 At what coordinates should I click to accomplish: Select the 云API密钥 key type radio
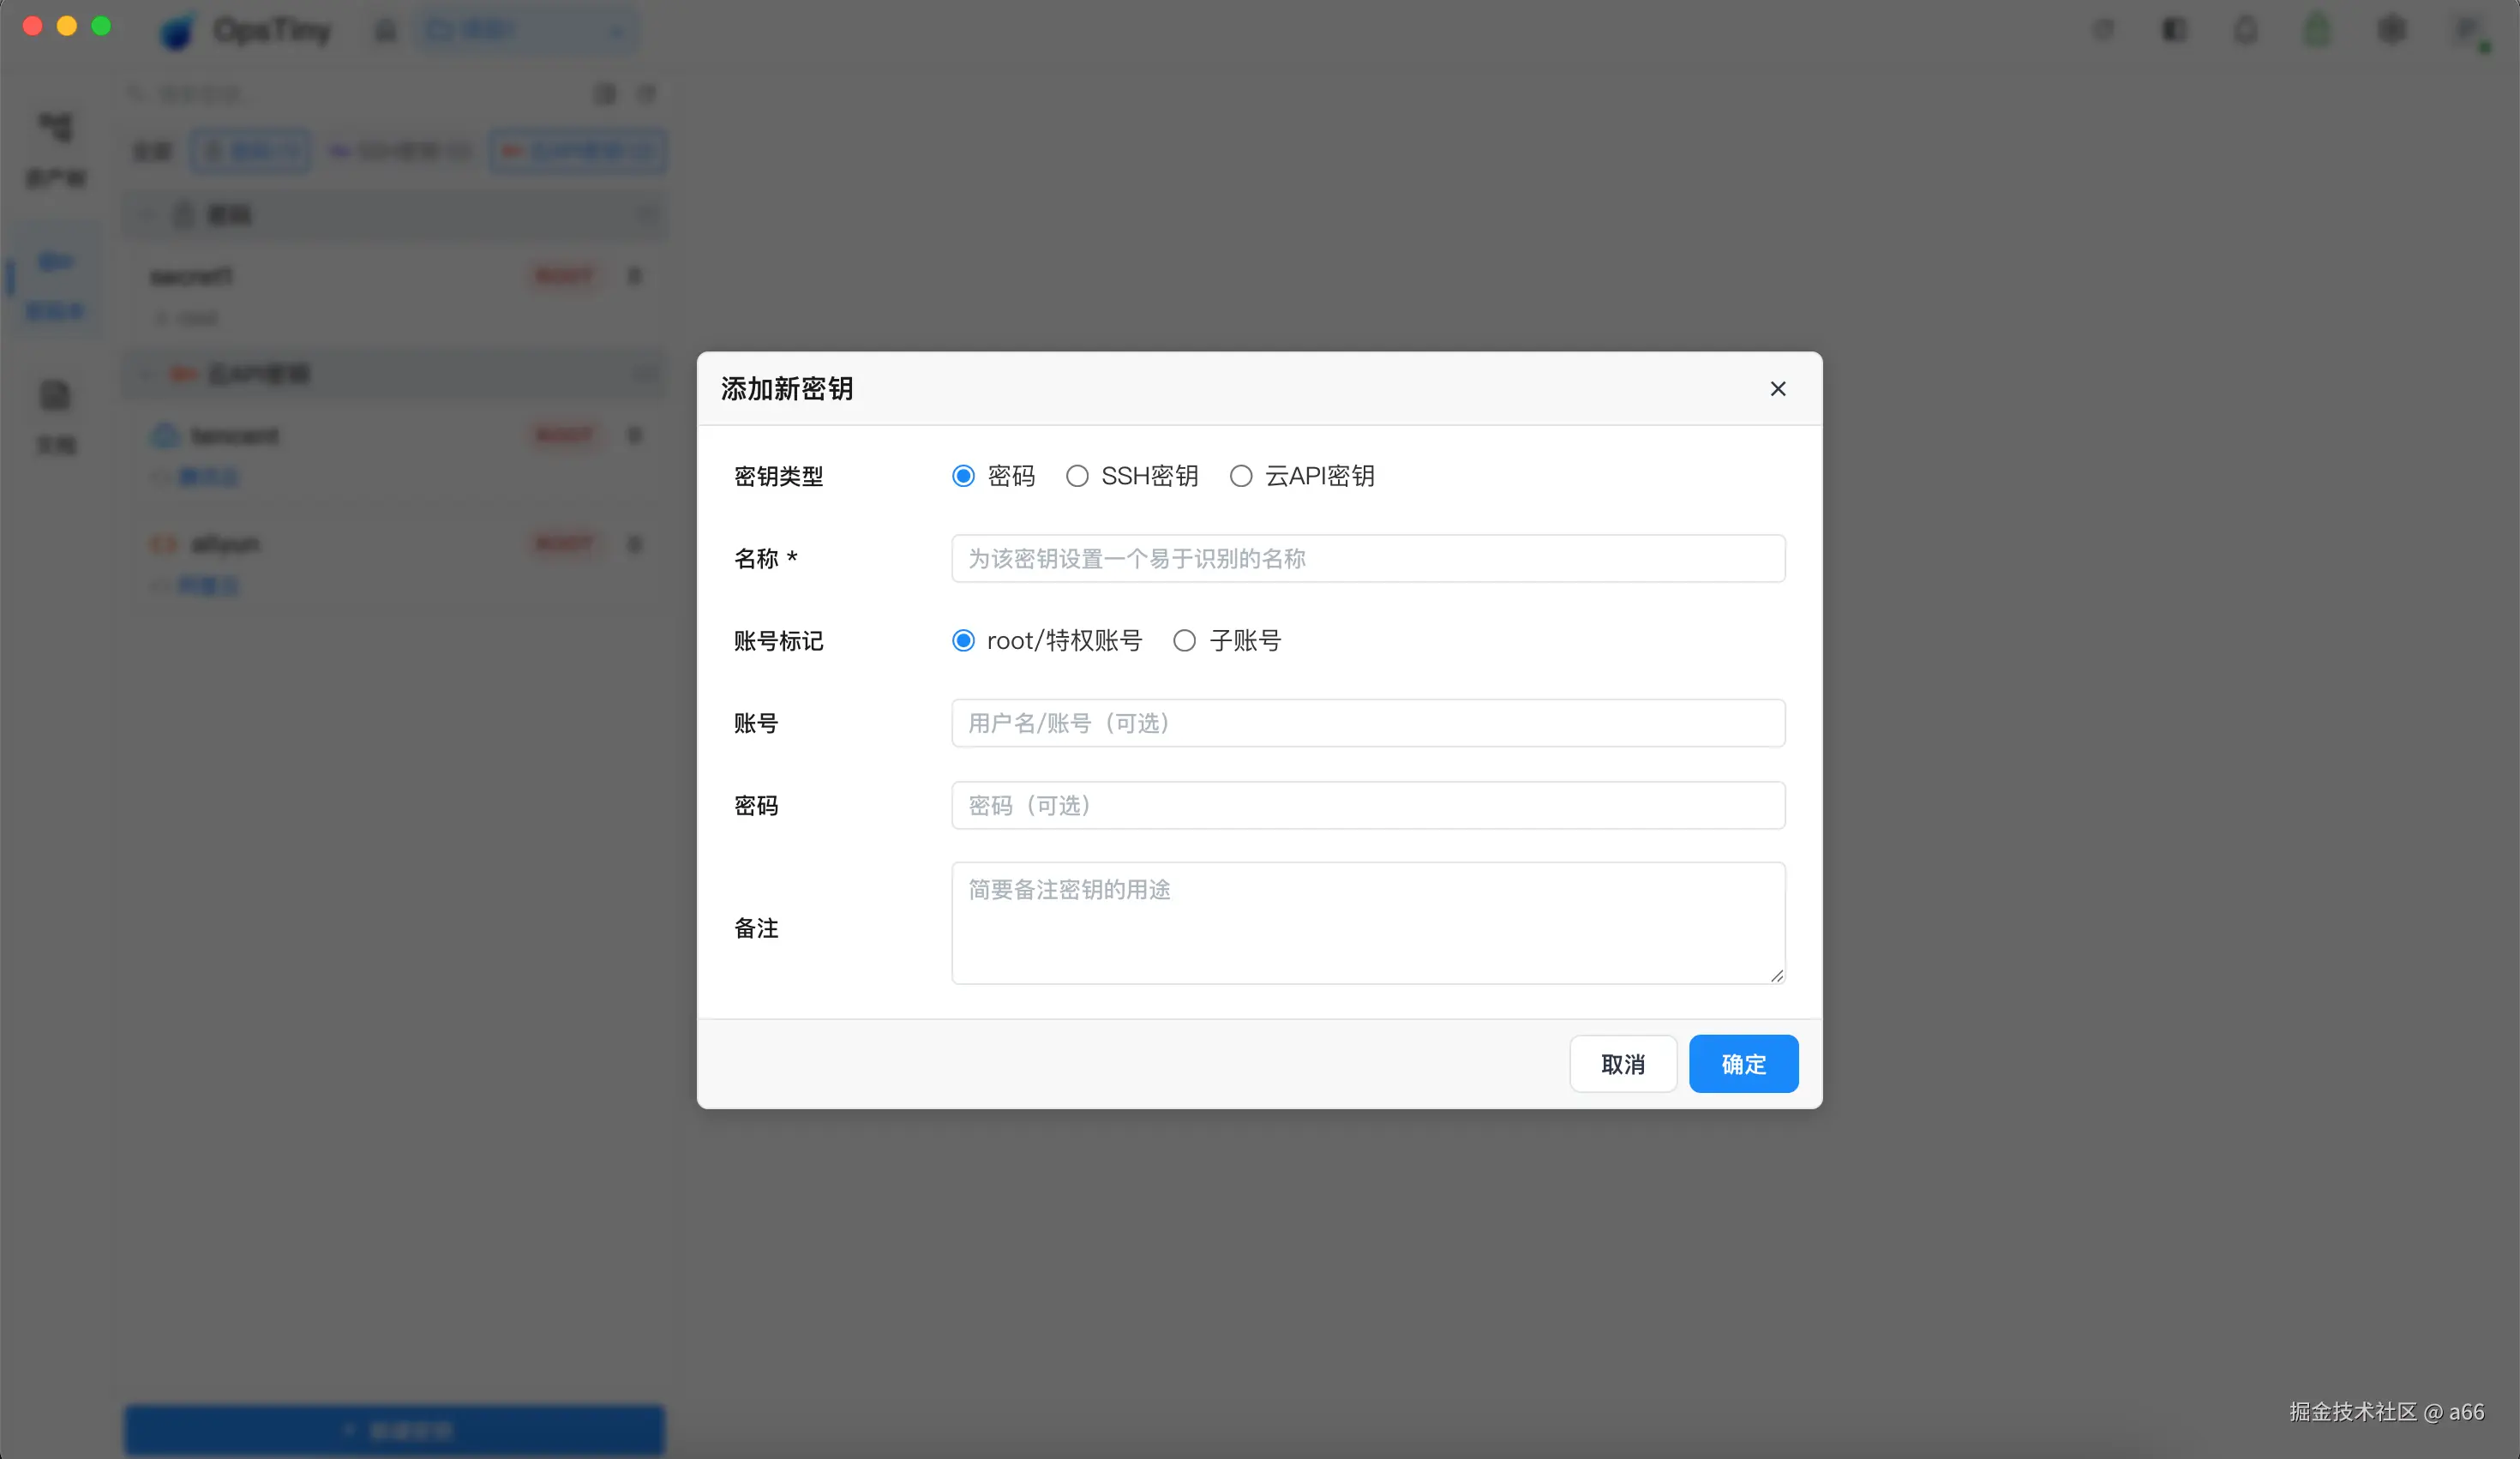[x=1241, y=476]
